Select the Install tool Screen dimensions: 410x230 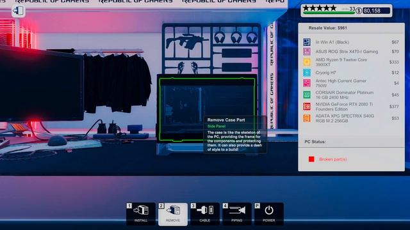pos(141,214)
